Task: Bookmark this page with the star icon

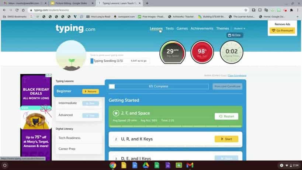Action: tap(246, 10)
